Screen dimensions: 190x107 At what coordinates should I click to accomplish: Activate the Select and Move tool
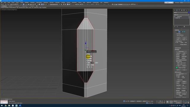click(23, 4)
